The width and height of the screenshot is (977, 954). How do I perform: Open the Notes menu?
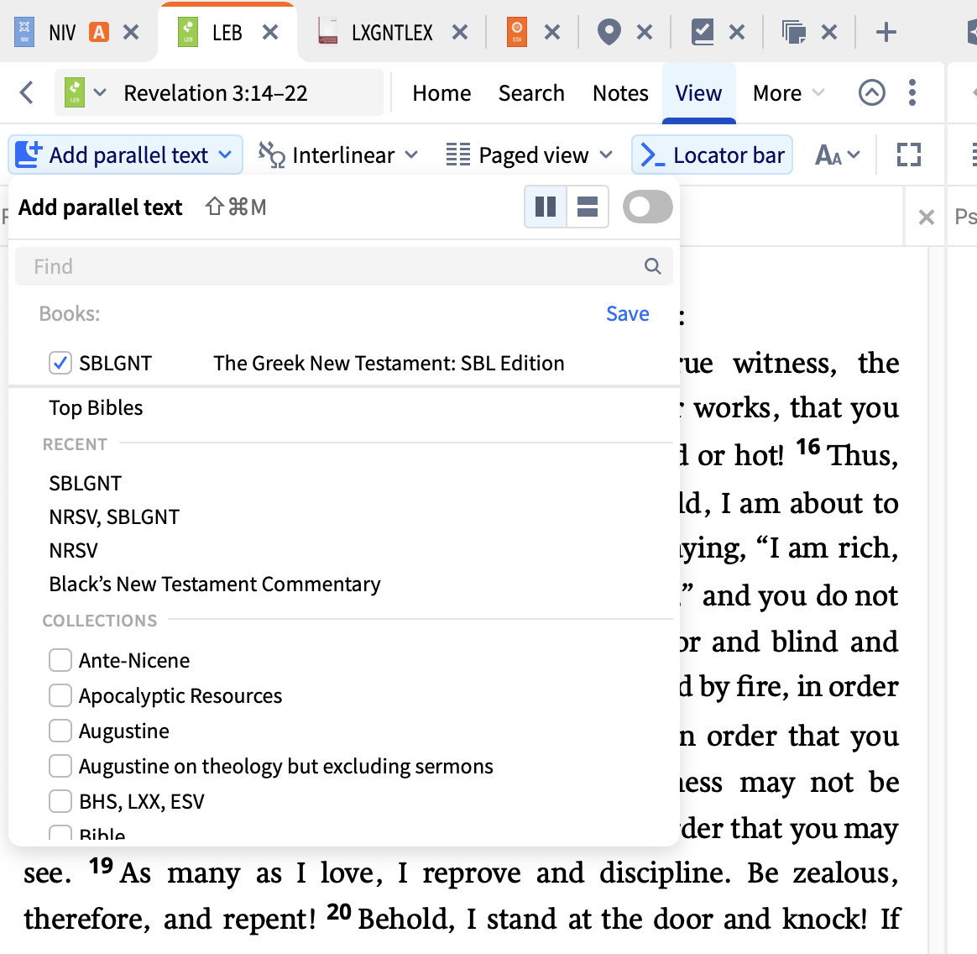[620, 93]
